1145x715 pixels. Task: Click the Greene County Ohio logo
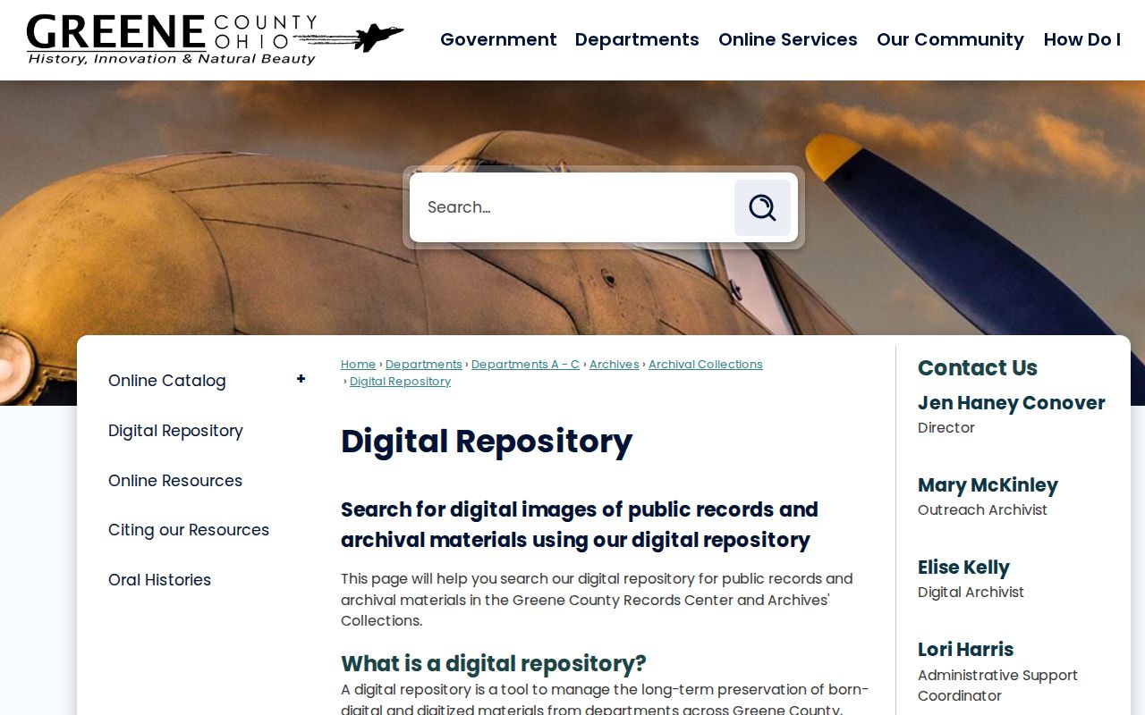(215, 39)
